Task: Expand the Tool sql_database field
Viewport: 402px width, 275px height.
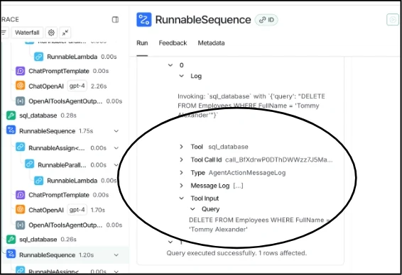Action: pyautogui.click(x=181, y=147)
